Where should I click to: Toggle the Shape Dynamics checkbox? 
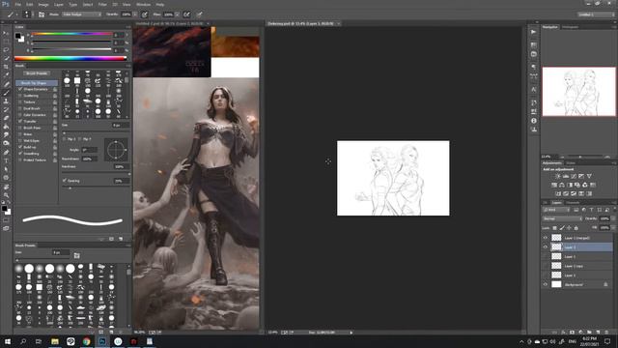pos(20,89)
